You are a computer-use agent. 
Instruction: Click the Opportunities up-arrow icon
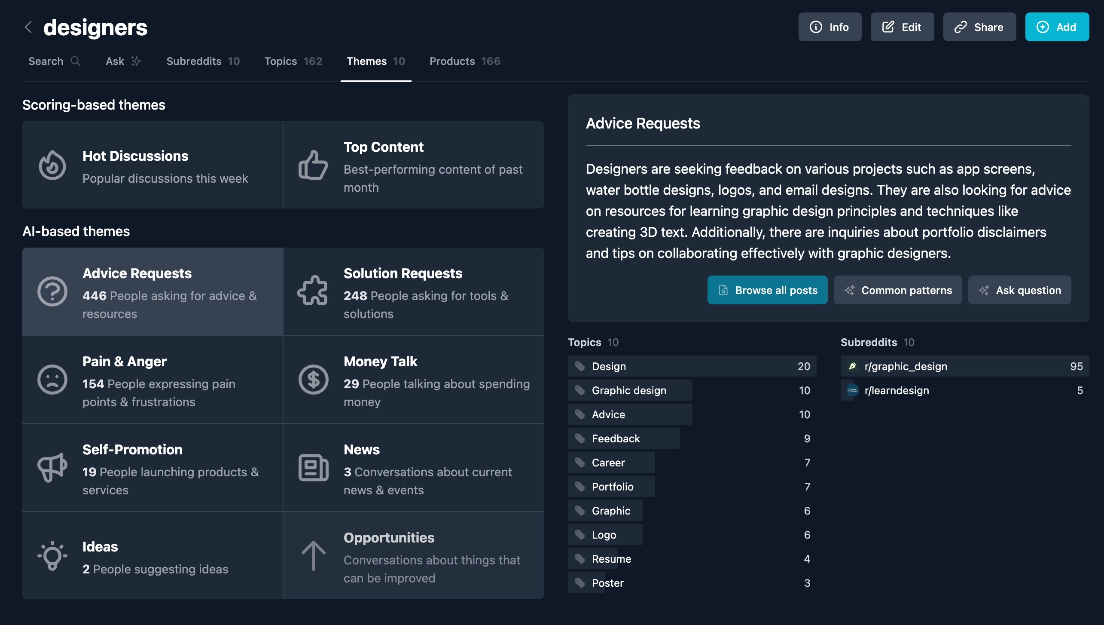tap(313, 556)
